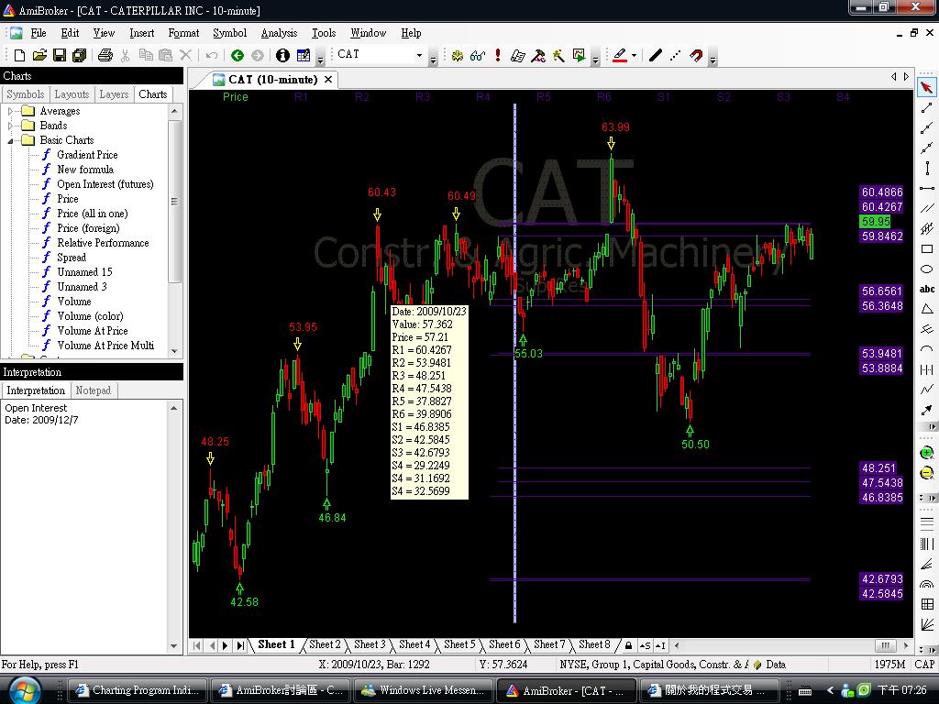Switch to Sheet 5 chart tab

[459, 644]
